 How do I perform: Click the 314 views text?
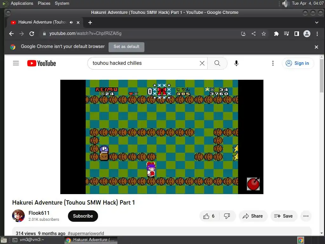26,234
